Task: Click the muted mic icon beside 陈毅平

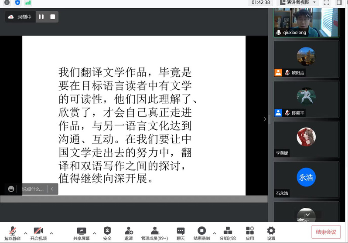Action: click(287, 113)
